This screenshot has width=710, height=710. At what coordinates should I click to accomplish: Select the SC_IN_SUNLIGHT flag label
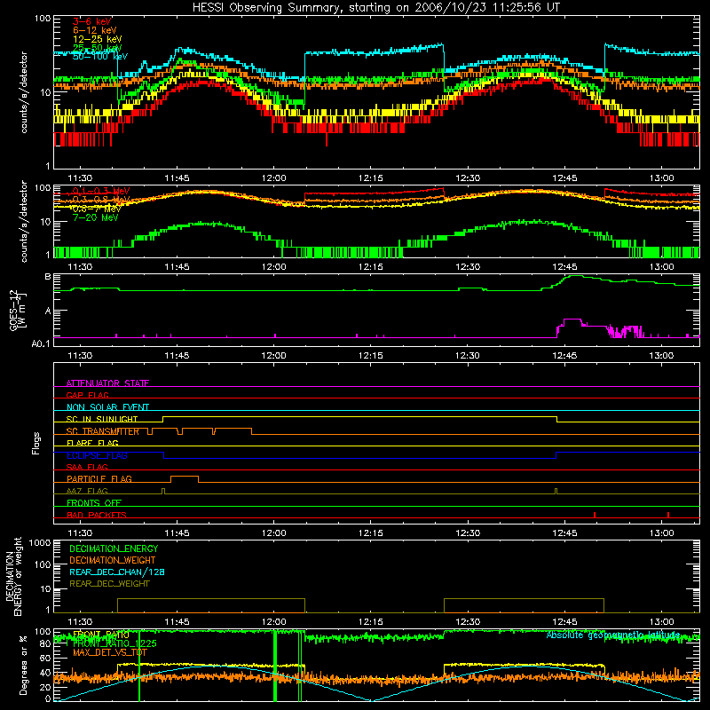click(x=102, y=419)
